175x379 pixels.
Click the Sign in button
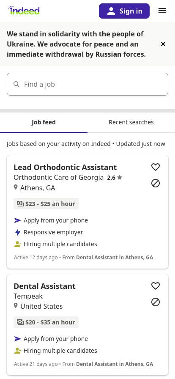point(124,11)
